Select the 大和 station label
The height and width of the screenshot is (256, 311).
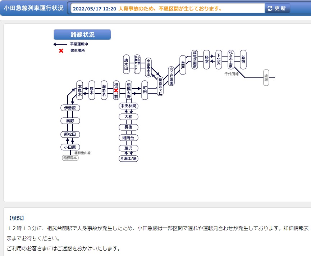[128, 117]
